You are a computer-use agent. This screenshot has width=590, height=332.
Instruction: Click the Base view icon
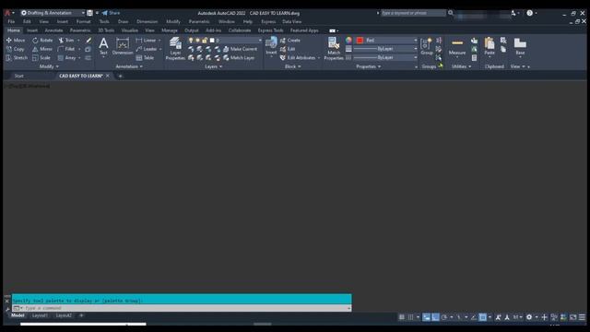[520, 43]
